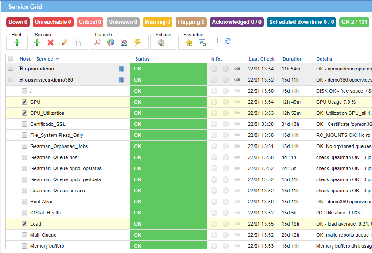Open the Actions gear icon
Screen dimensions: 372x253
161,43
